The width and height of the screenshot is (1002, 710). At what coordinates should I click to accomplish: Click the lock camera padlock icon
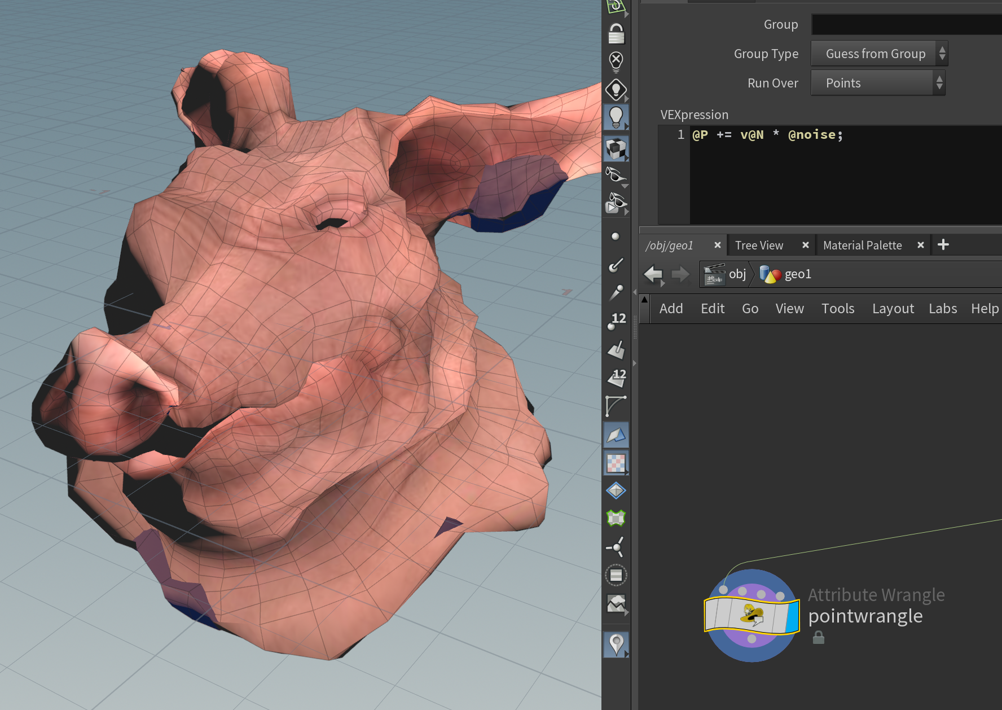click(616, 34)
